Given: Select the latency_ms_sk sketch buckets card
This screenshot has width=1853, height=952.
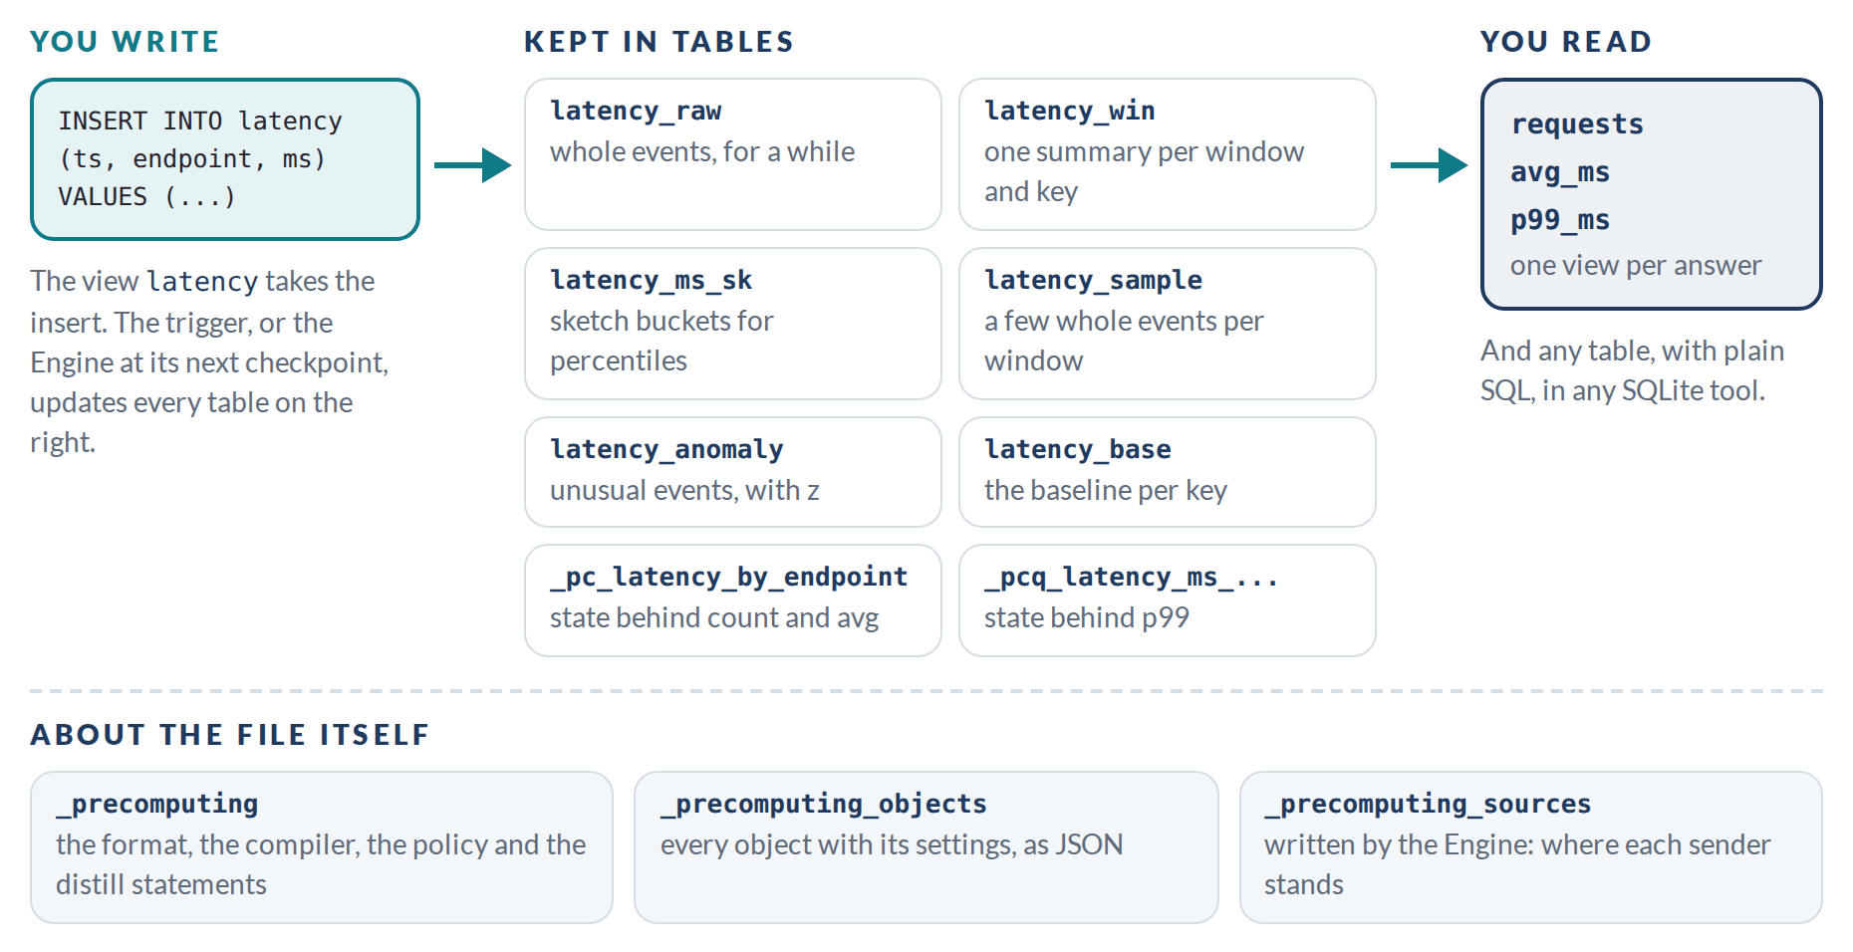Looking at the screenshot, I should (x=733, y=324).
